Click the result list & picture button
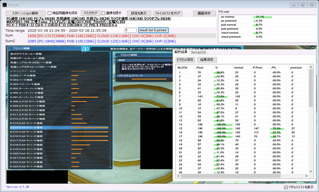 point(153,30)
